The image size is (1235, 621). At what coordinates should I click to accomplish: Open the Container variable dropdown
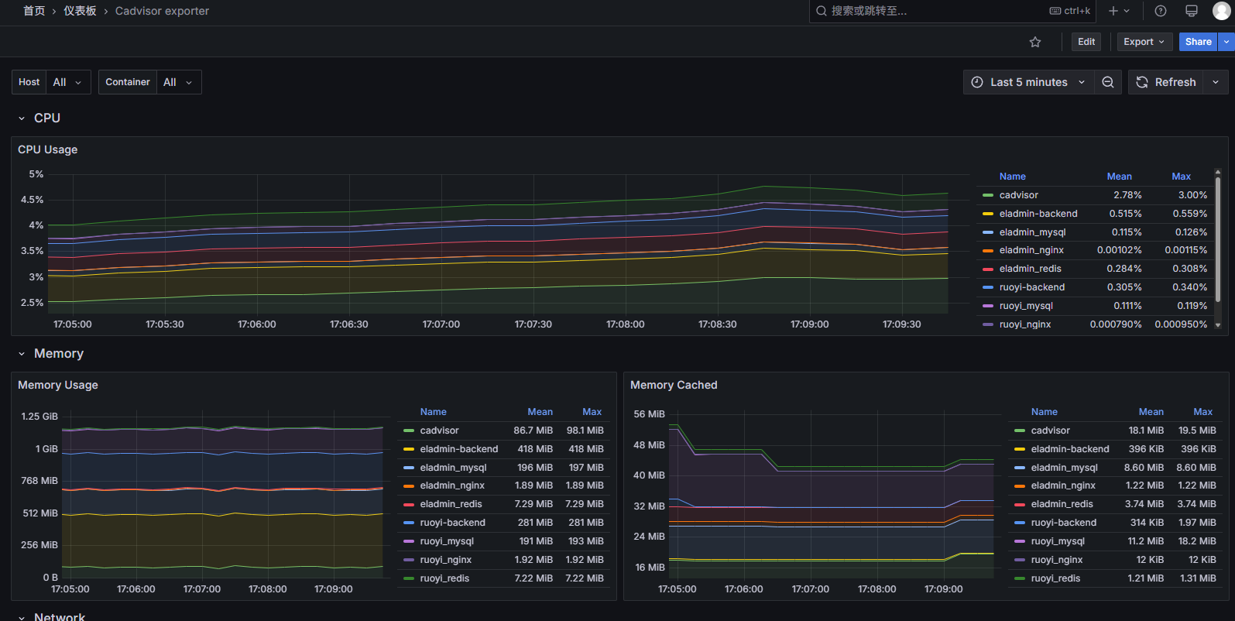(178, 82)
